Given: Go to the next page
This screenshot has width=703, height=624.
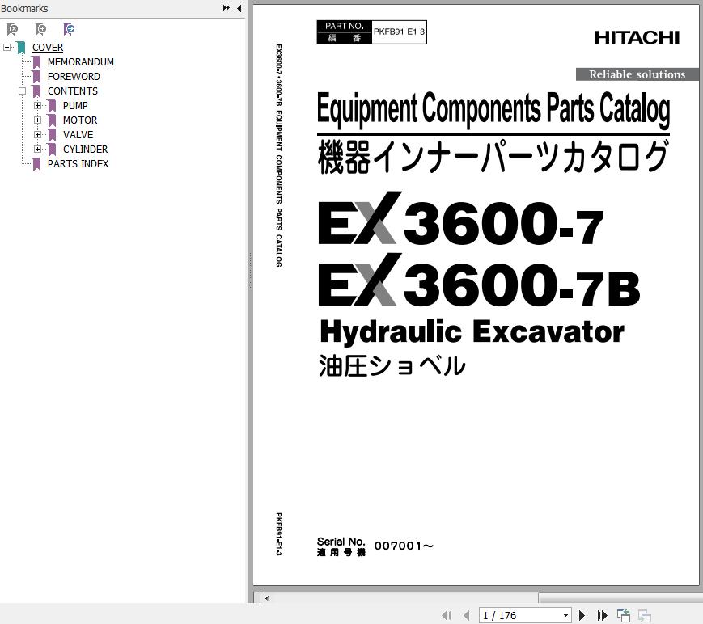Looking at the screenshot, I should pyautogui.click(x=582, y=615).
